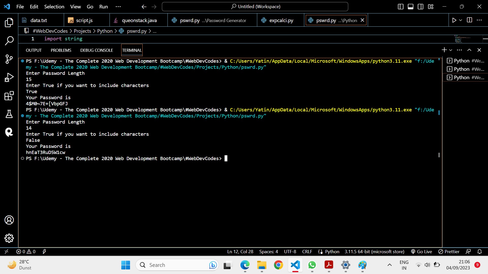This screenshot has height=274, width=488.
Task: Click Go Live in the status bar
Action: [x=421, y=251]
